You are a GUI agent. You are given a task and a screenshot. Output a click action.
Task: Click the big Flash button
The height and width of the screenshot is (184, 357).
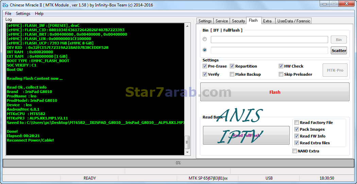[x=275, y=92]
